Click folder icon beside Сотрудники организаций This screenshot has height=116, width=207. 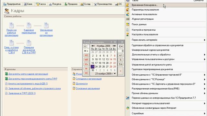click(74, 79)
